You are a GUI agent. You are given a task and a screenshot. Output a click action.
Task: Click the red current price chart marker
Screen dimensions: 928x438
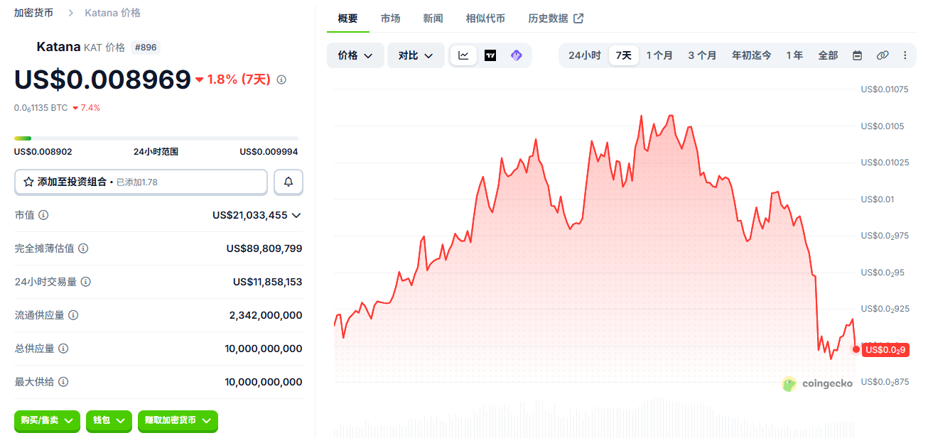coord(856,349)
